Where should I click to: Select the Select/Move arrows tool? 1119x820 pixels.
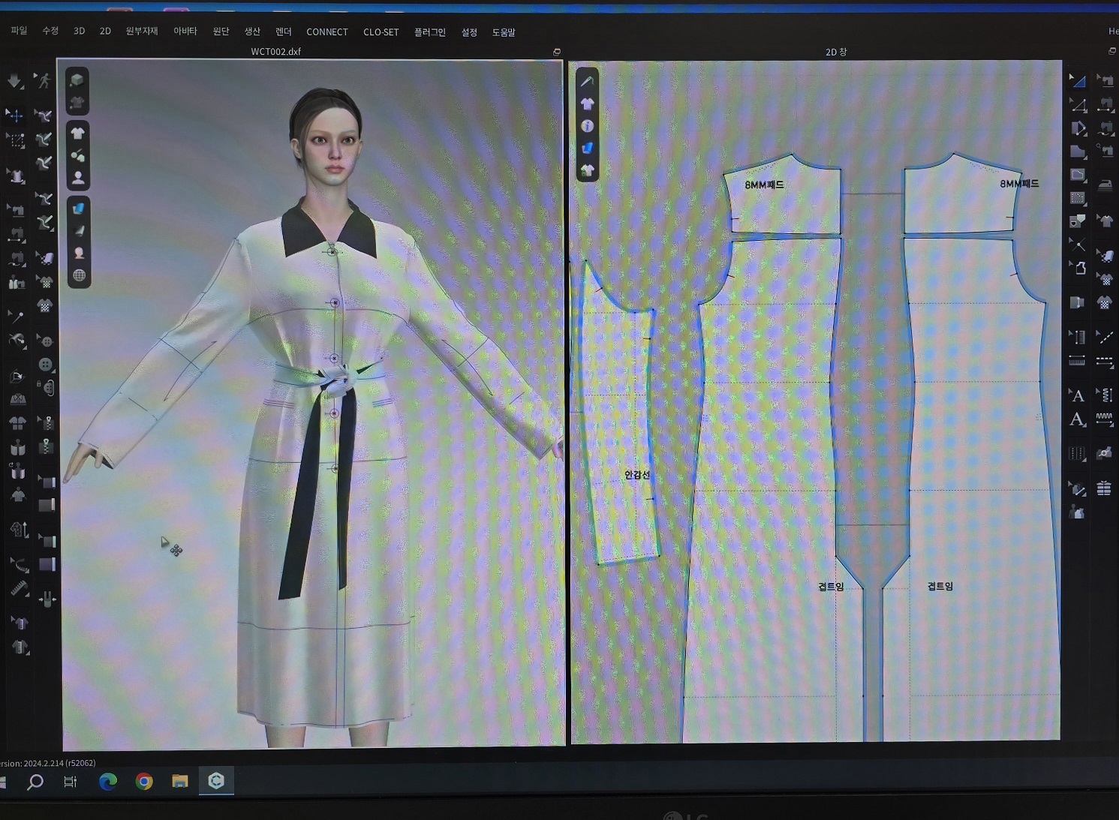click(14, 115)
